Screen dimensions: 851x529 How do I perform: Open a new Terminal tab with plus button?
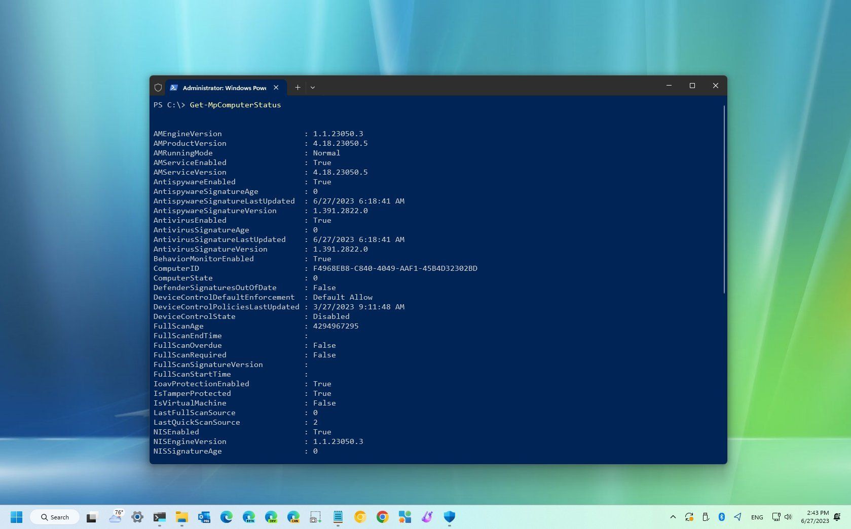click(x=298, y=87)
